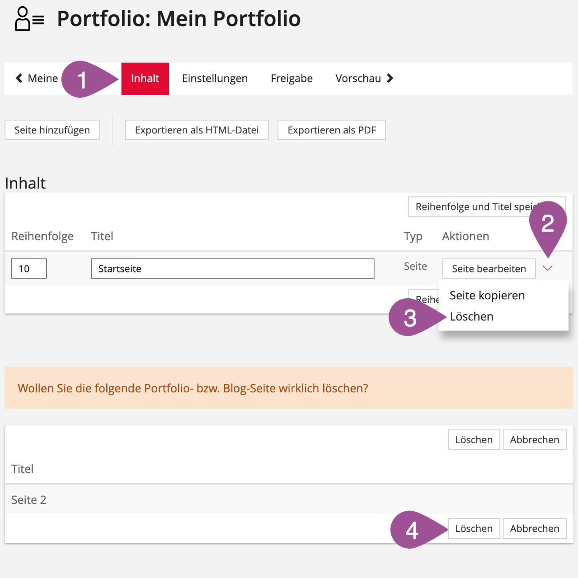Save with Reihenfolge und Titel speichern button
The height and width of the screenshot is (578, 578).
click(x=471, y=207)
